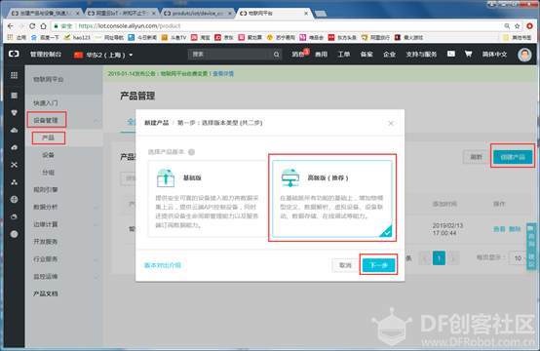Collapse the 设备管理 section in the sidebar
Viewport: 540px width, 351px height.
coord(96,120)
